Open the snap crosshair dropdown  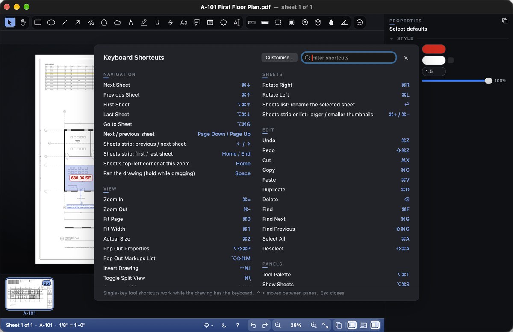[209, 325]
